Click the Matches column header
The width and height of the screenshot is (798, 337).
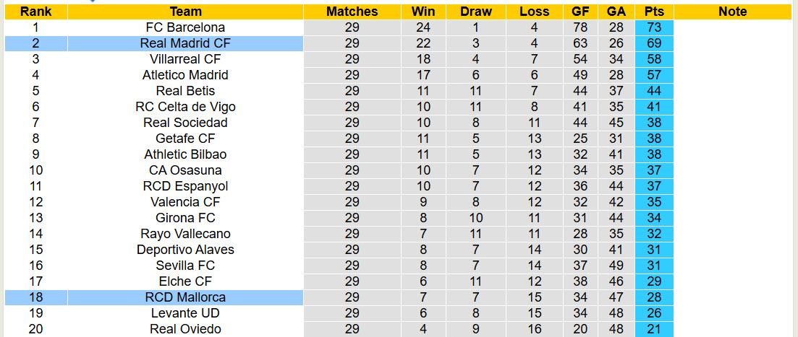click(352, 12)
